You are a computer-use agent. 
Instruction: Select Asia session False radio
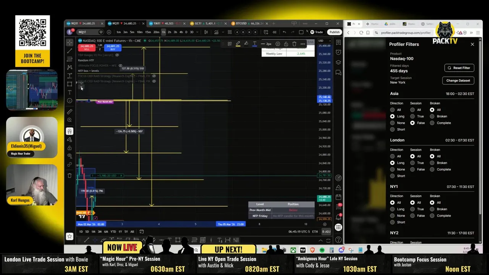tap(412, 123)
